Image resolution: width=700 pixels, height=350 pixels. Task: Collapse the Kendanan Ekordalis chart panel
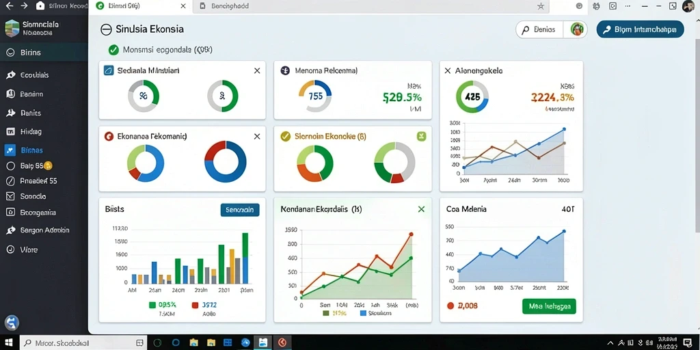click(421, 209)
